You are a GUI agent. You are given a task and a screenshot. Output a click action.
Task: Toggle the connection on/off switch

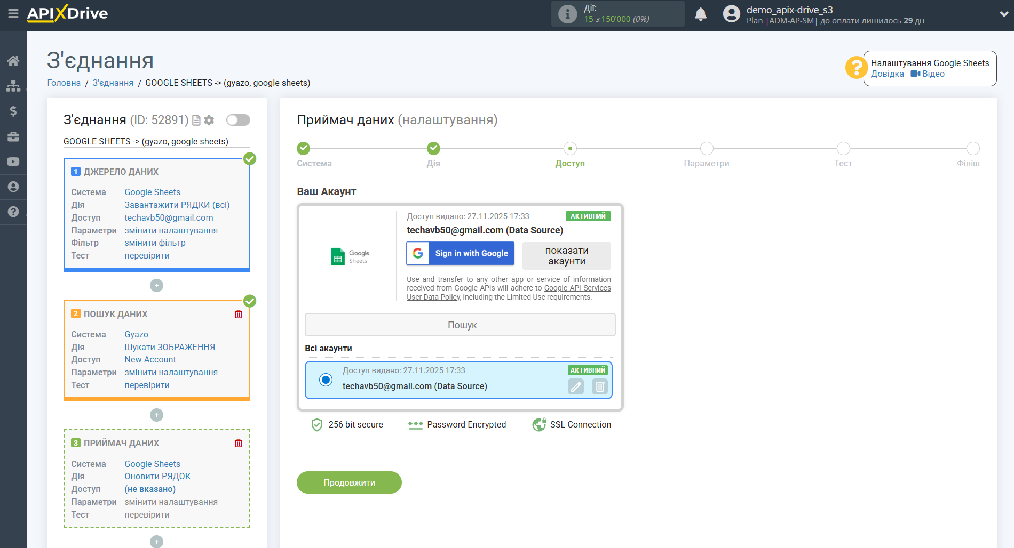point(238,120)
